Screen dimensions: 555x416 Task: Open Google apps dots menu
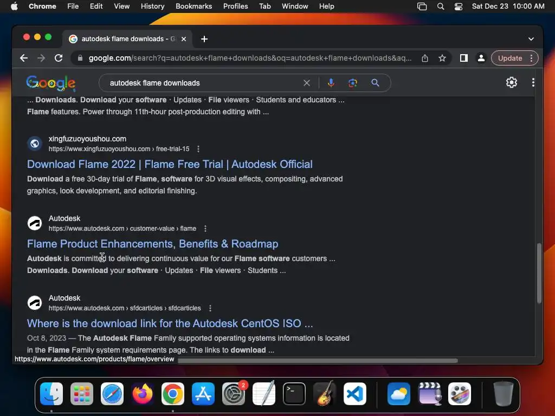[x=533, y=82]
